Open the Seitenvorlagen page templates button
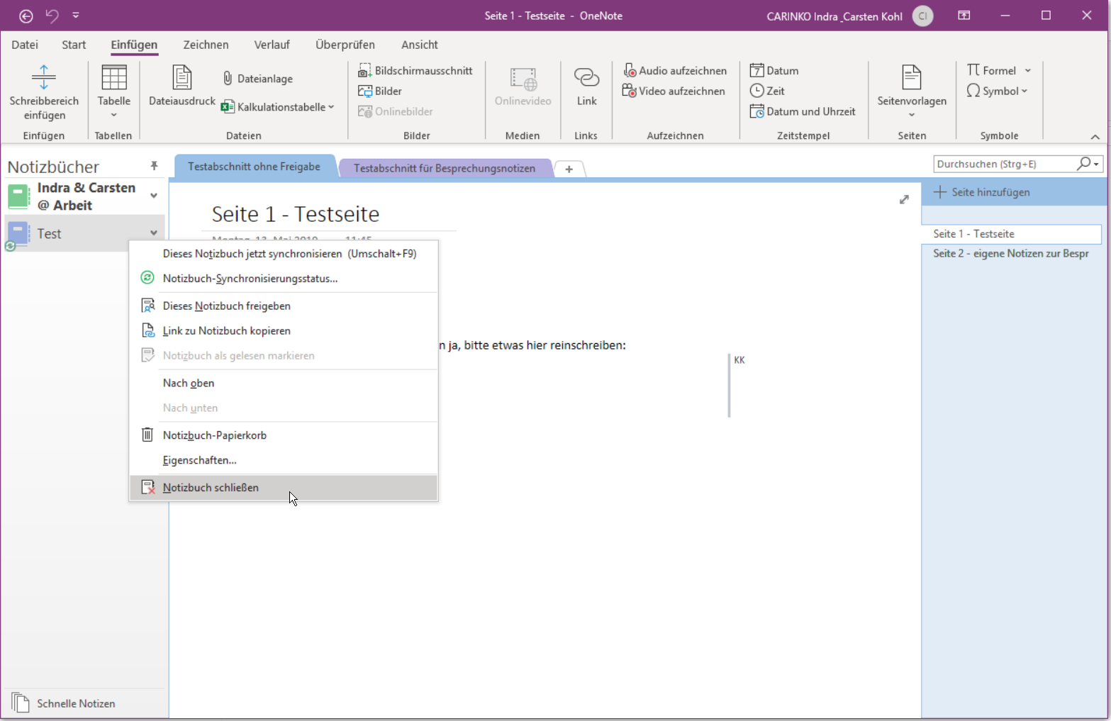This screenshot has width=1111, height=721. tap(912, 91)
